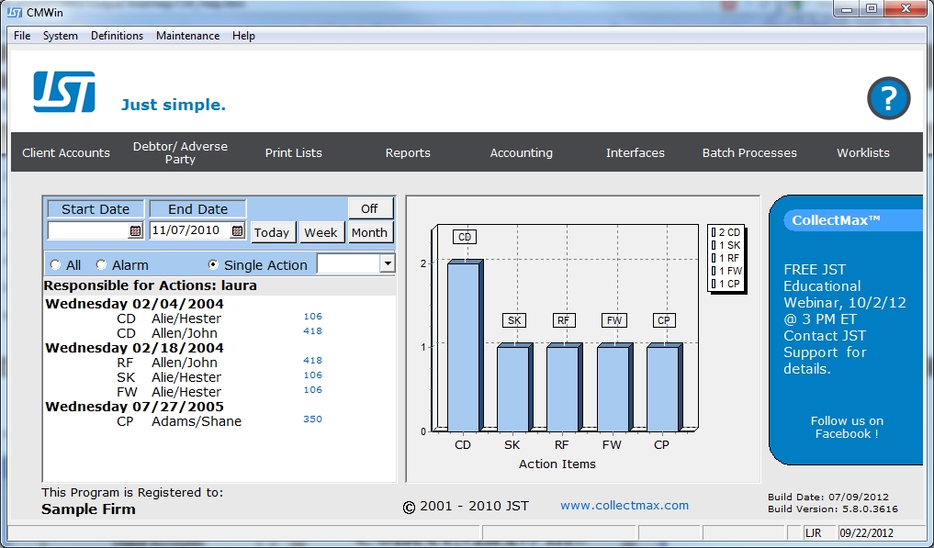Open the Client Accounts navigation menu

(x=66, y=153)
